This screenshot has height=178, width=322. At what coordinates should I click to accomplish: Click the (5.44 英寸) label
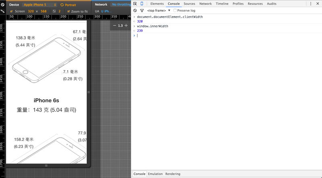[25, 45]
